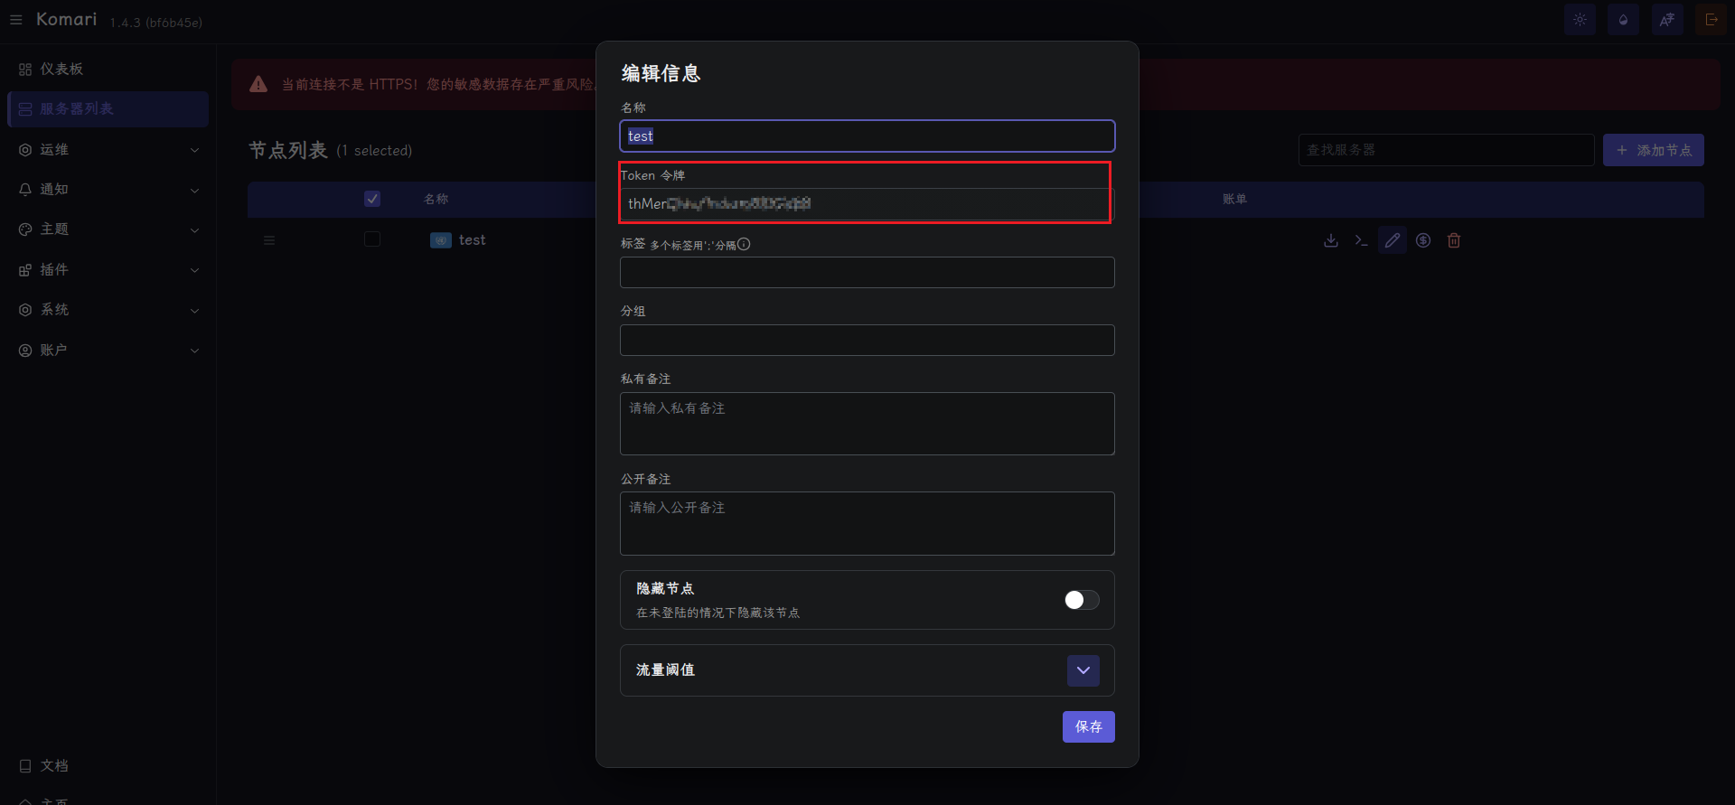Click the 文档 docs icon in sidebar

tap(25, 766)
